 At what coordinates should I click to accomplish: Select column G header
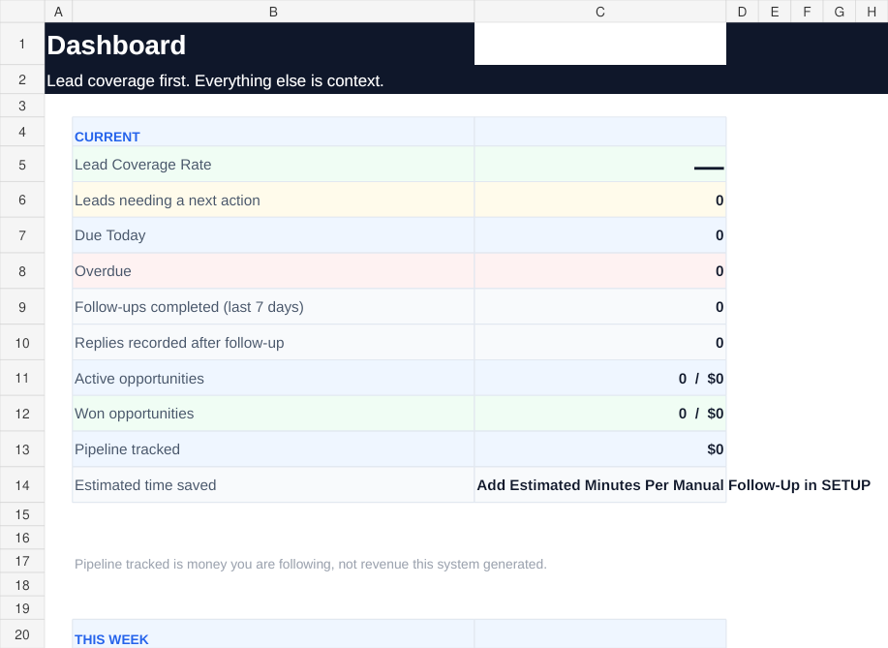pyautogui.click(x=839, y=12)
